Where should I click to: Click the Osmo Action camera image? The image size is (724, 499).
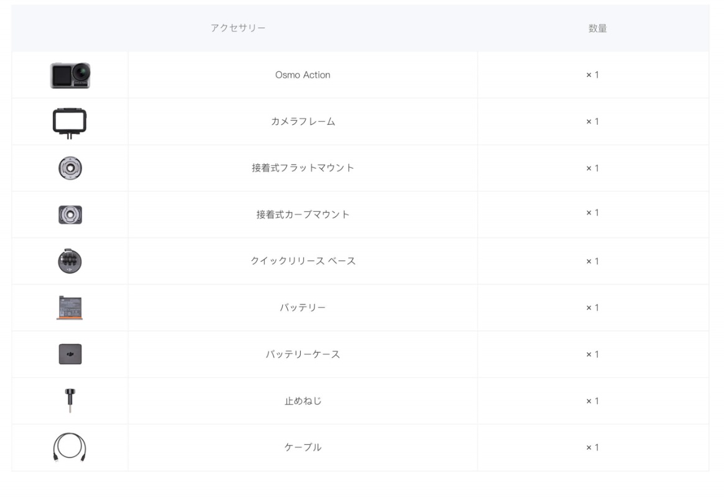tap(70, 76)
